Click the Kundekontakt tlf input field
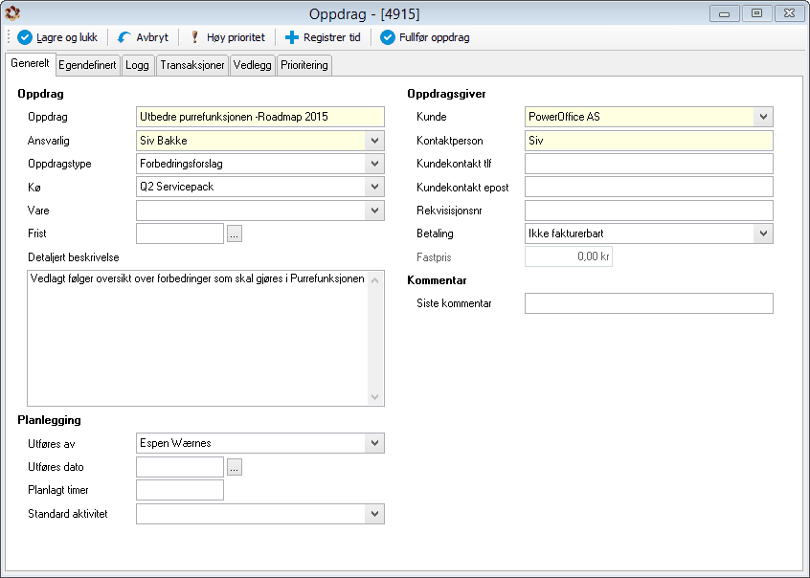The height and width of the screenshot is (578, 810). pyautogui.click(x=649, y=164)
